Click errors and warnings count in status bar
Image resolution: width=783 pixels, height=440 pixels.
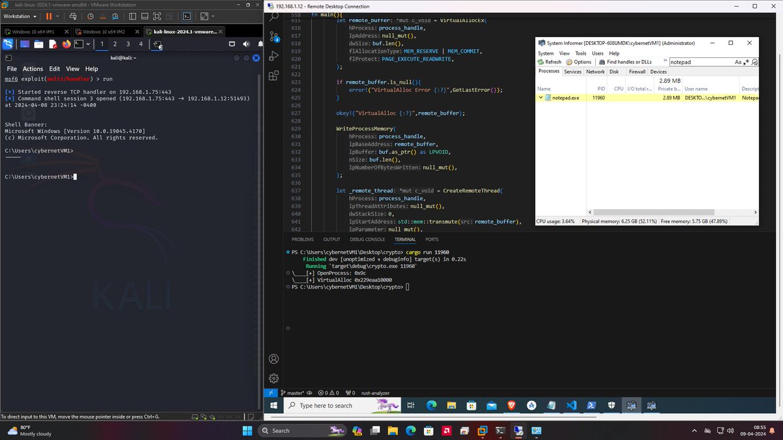[328, 393]
